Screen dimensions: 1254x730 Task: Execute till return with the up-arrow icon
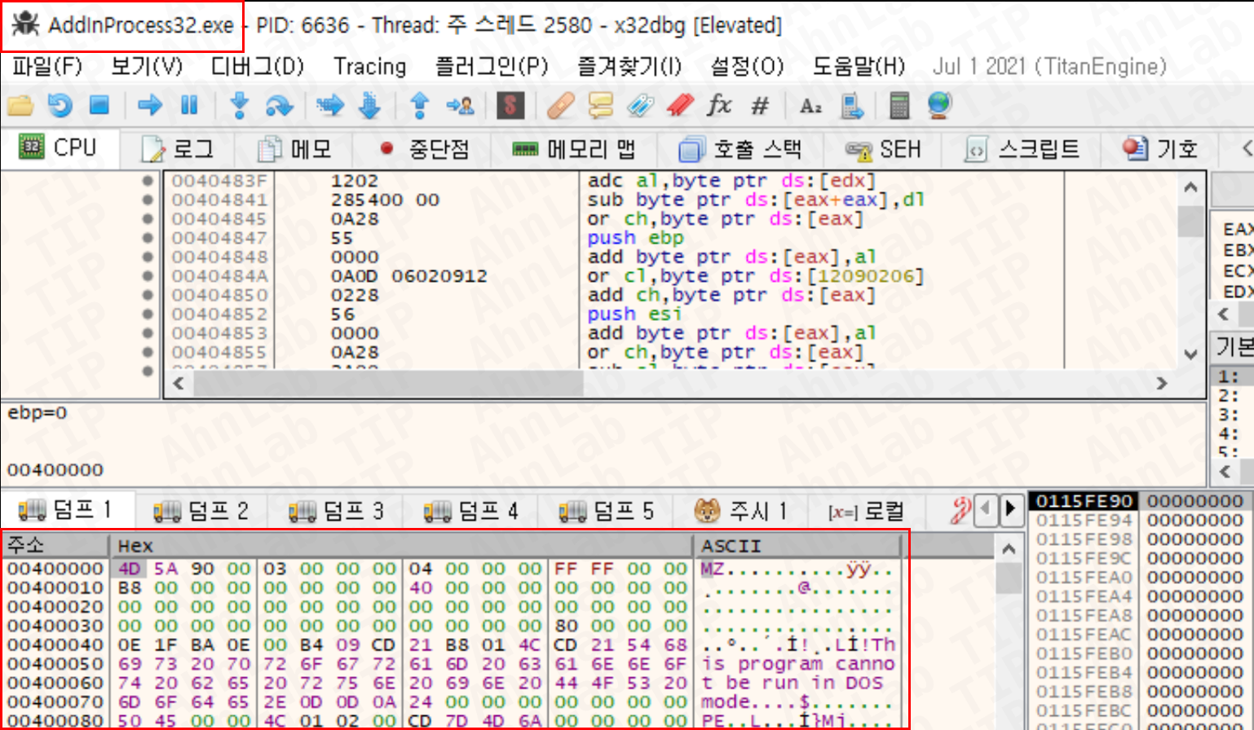click(420, 105)
